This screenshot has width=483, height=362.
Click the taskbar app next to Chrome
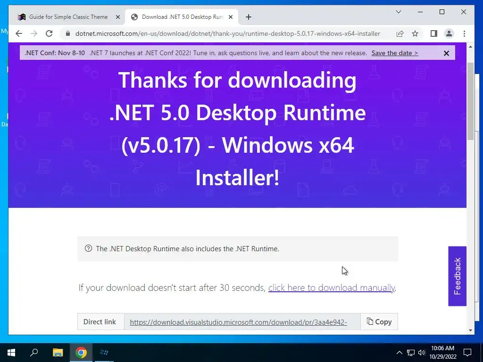click(104, 353)
